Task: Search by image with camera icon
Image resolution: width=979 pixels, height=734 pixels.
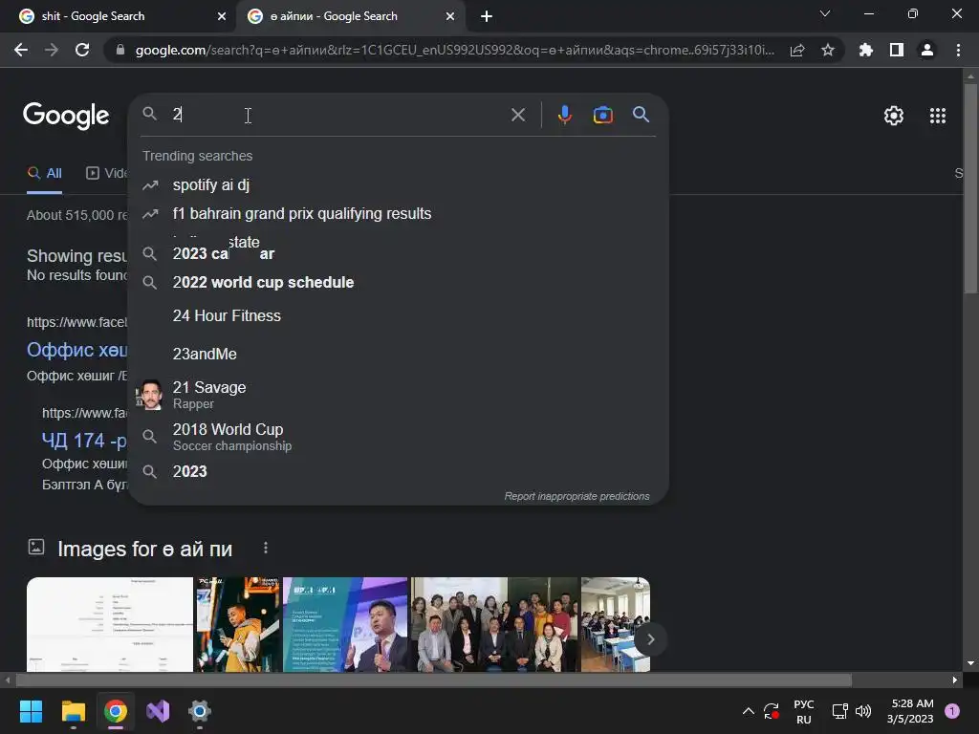Action: pyautogui.click(x=602, y=115)
